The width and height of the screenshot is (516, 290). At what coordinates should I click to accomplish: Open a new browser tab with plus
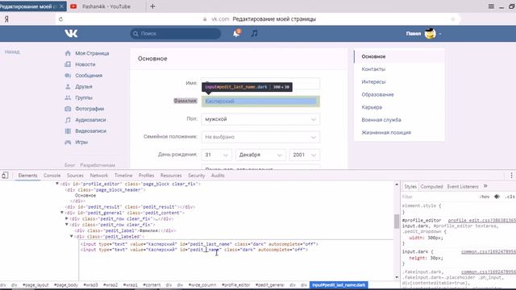pos(152,6)
